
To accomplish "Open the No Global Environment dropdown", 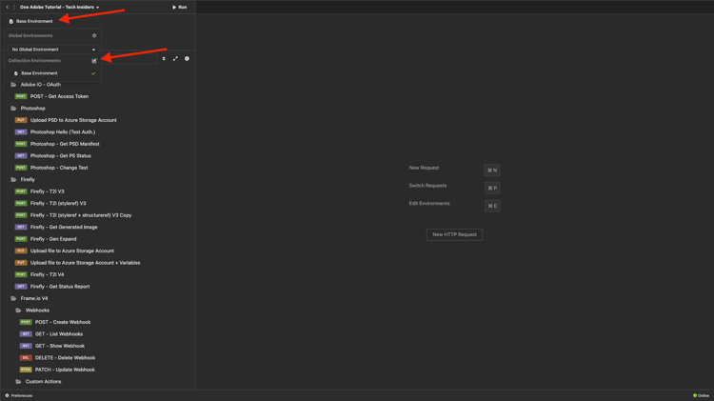I will [x=53, y=50].
